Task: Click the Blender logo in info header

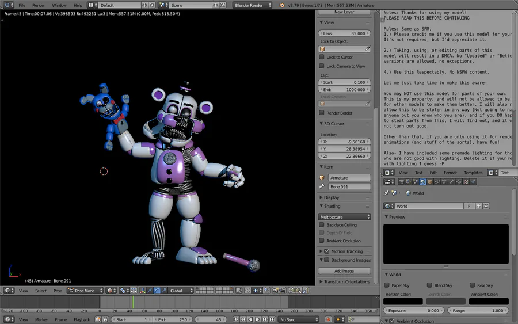Action: pos(281,5)
